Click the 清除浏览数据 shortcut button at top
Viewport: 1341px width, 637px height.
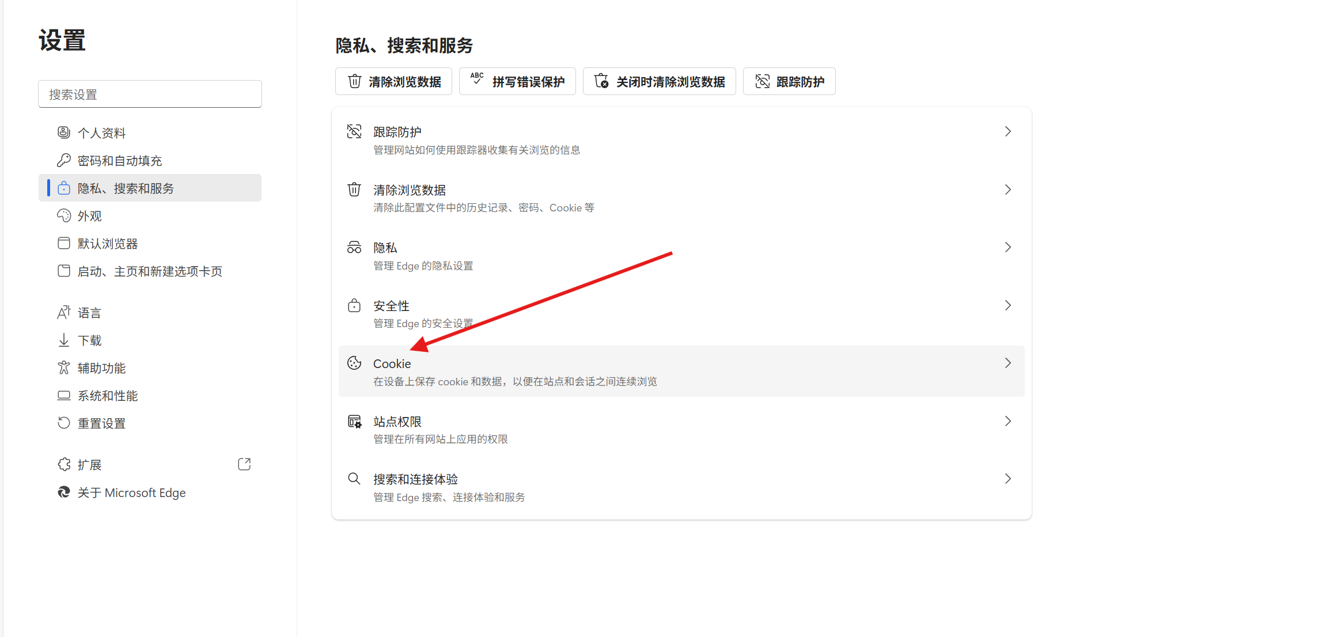click(394, 81)
